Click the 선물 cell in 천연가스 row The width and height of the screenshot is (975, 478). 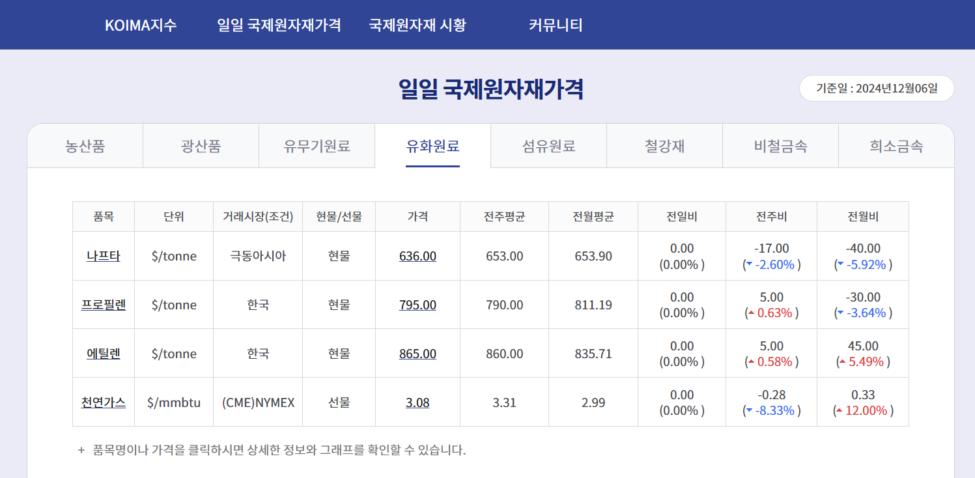tap(339, 402)
